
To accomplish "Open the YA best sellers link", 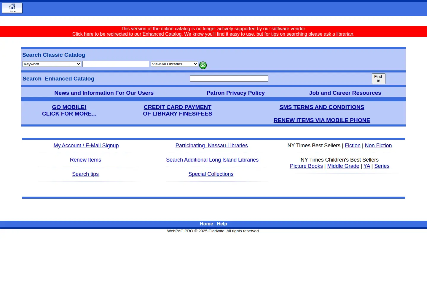I will 367,166.
